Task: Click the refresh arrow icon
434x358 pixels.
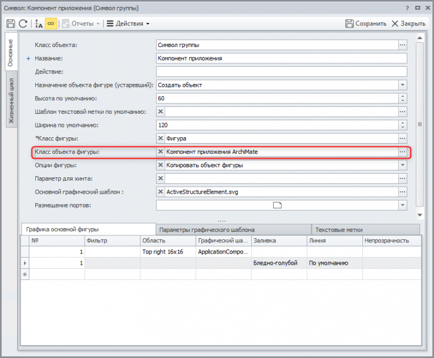Action: click(23, 23)
